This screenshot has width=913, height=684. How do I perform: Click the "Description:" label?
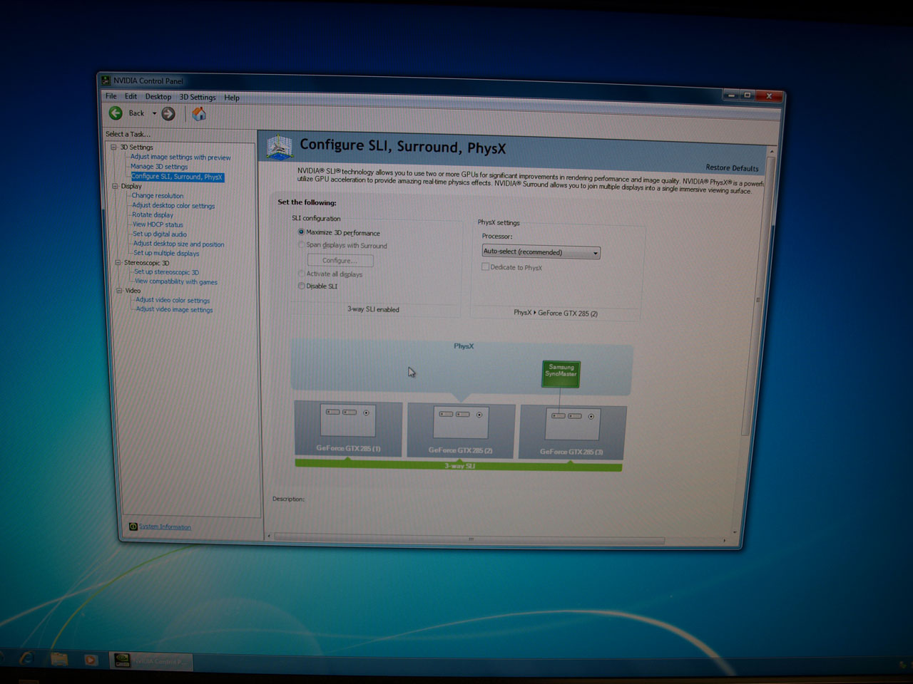click(288, 499)
